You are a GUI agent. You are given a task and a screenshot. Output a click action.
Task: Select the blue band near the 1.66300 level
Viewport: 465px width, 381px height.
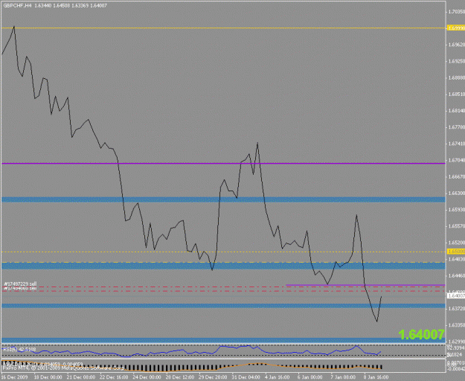(223, 199)
